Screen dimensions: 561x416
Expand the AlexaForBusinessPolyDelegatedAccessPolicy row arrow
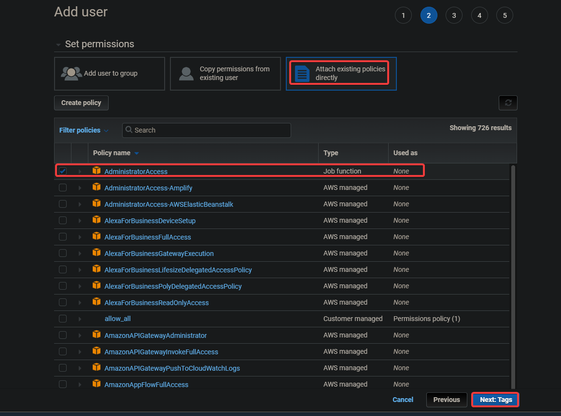pos(80,286)
